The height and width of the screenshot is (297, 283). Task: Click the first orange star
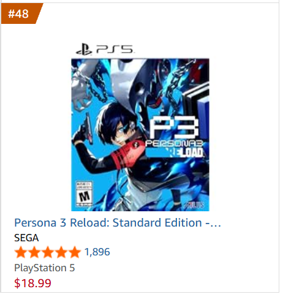[x=21, y=252]
